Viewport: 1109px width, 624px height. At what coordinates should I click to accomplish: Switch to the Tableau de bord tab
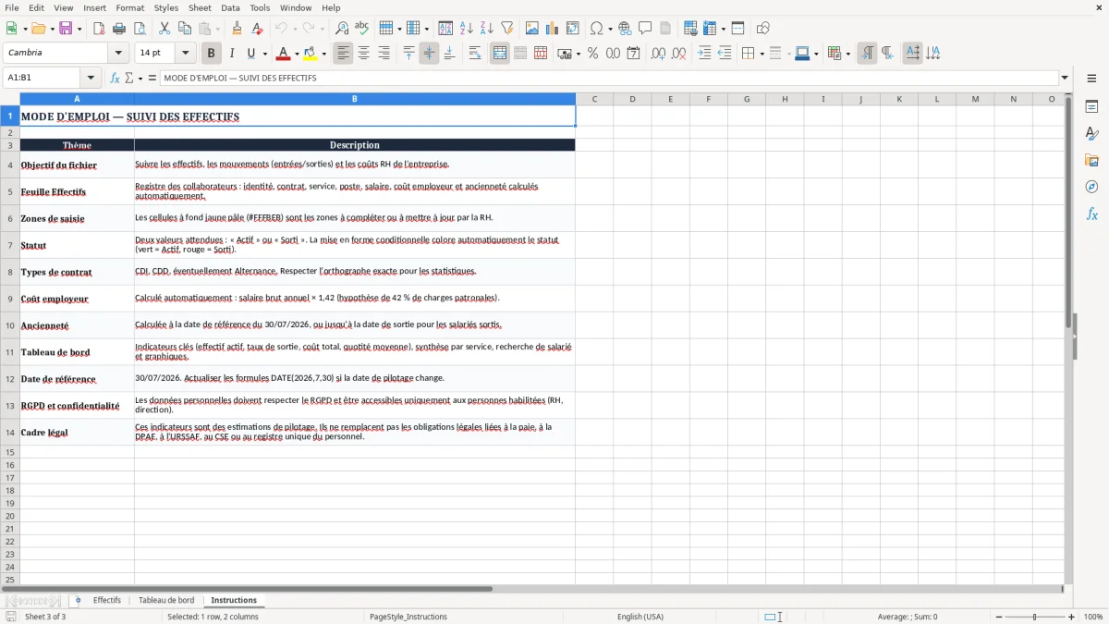166,600
